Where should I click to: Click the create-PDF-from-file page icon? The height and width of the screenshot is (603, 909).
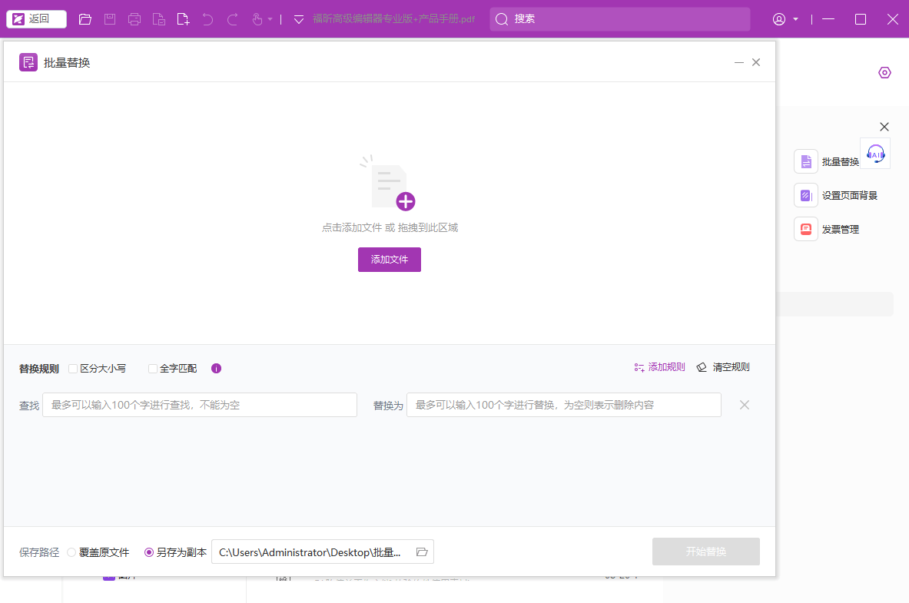coord(158,19)
